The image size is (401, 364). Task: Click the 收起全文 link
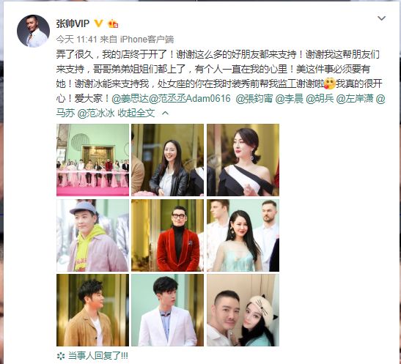click(x=136, y=114)
